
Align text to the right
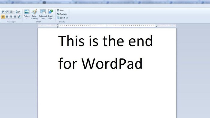point(11,16)
